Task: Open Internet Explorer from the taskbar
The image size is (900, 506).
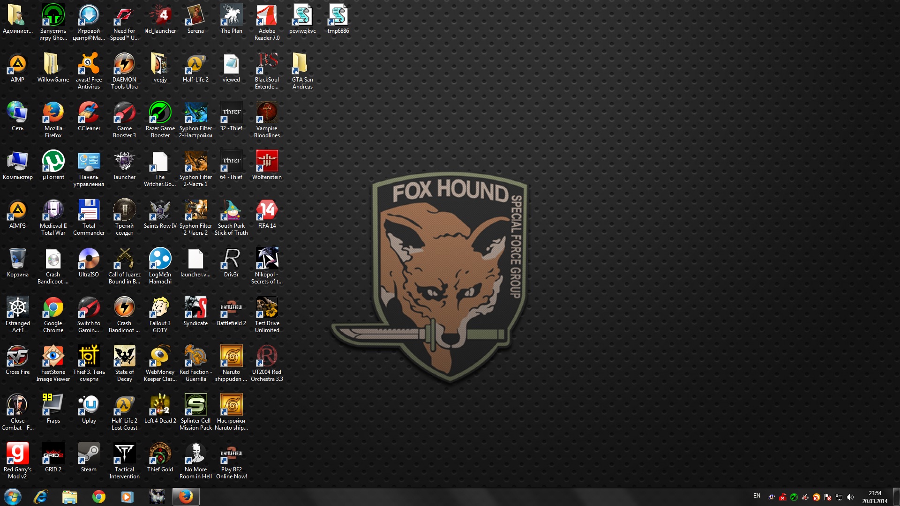Action: click(41, 497)
